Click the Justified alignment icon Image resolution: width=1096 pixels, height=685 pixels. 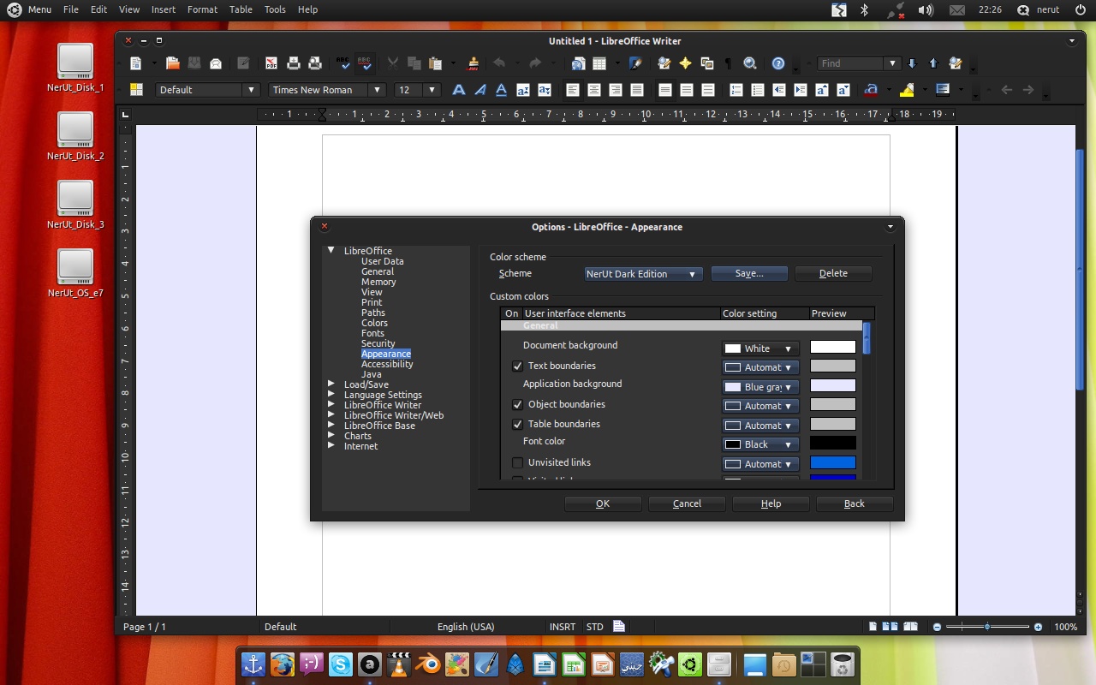click(x=636, y=90)
